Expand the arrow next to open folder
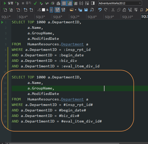The height and width of the screenshot is (144, 148). tap(75, 10)
